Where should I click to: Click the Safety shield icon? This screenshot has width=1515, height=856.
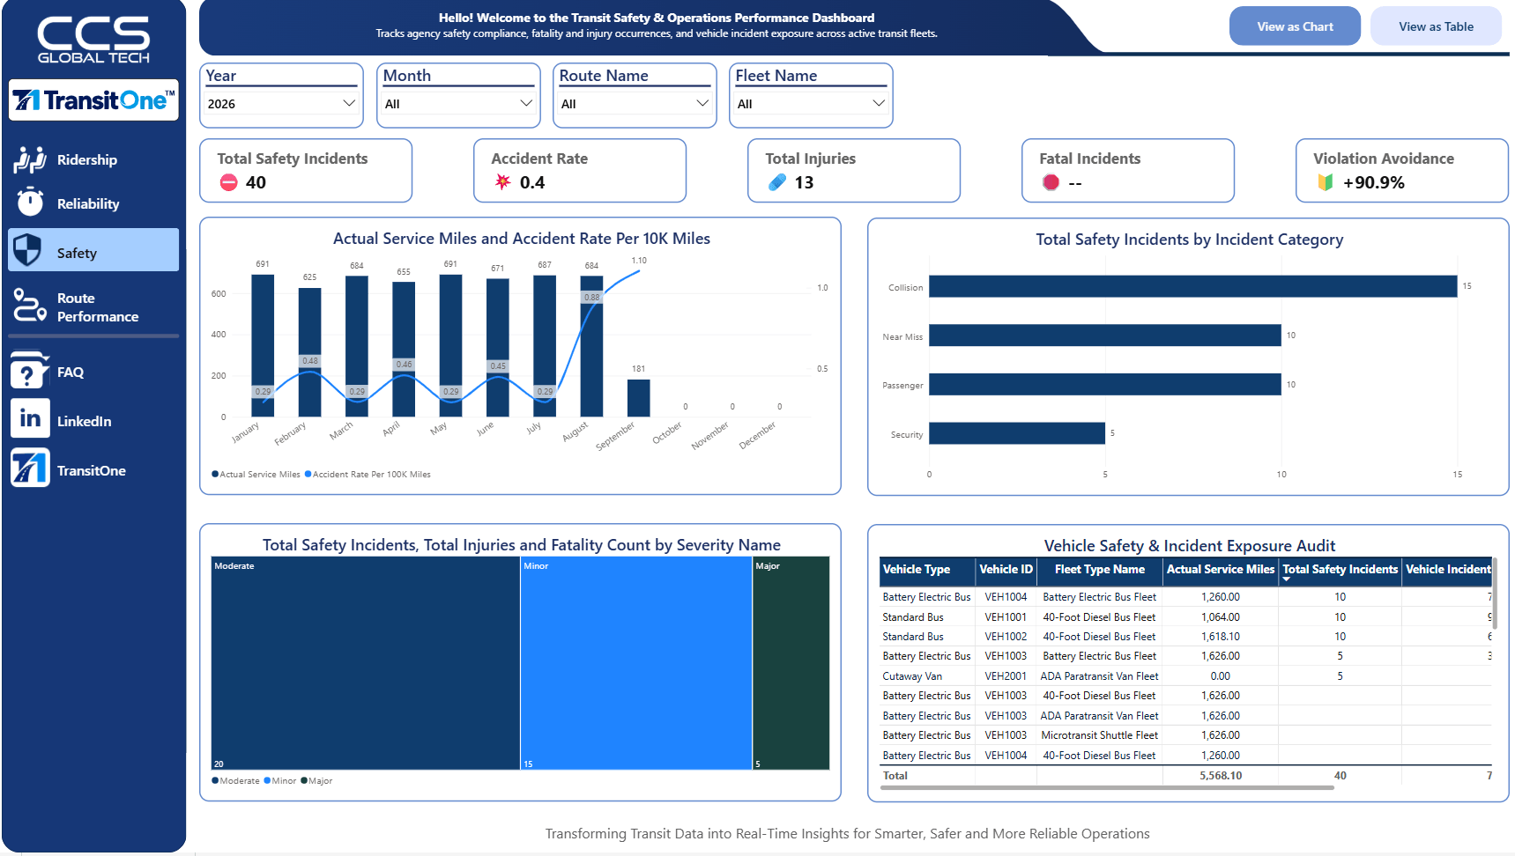(x=28, y=250)
